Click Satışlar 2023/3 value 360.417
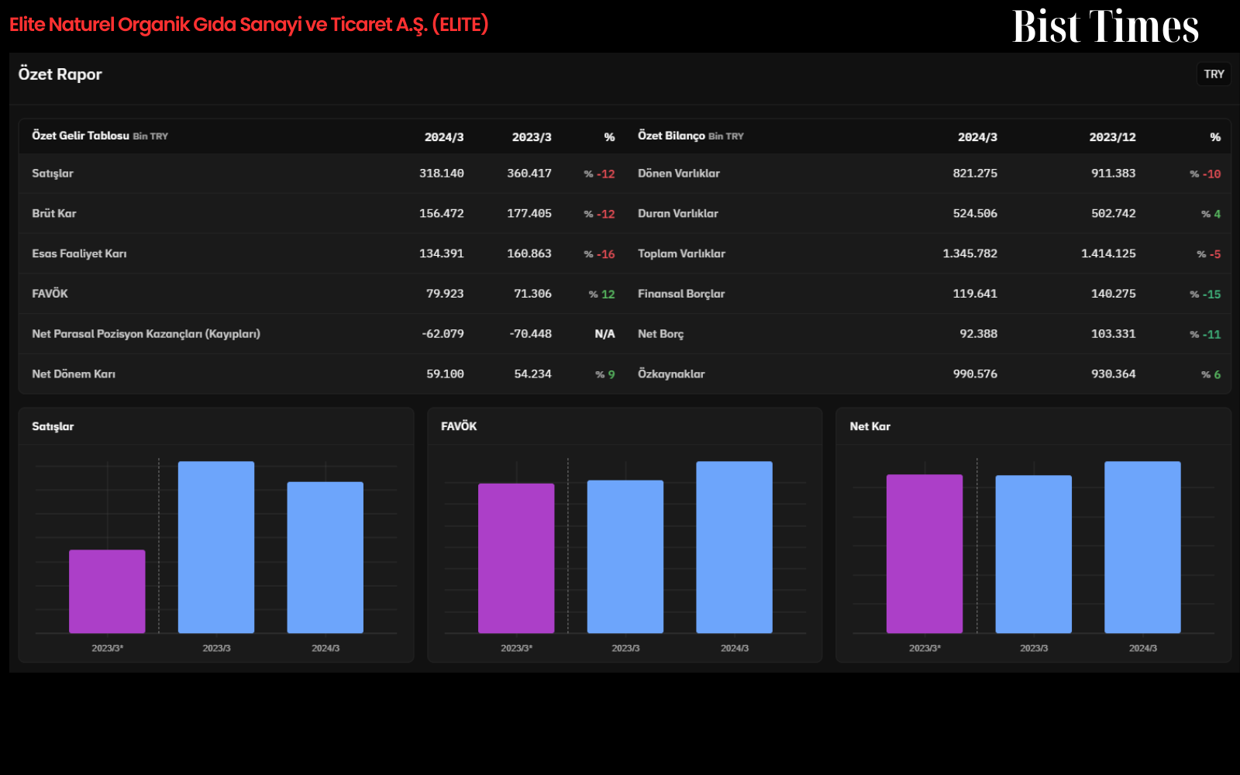 [x=529, y=174]
